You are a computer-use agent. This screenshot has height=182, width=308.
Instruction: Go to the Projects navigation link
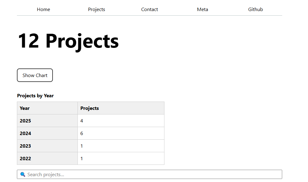tap(97, 10)
